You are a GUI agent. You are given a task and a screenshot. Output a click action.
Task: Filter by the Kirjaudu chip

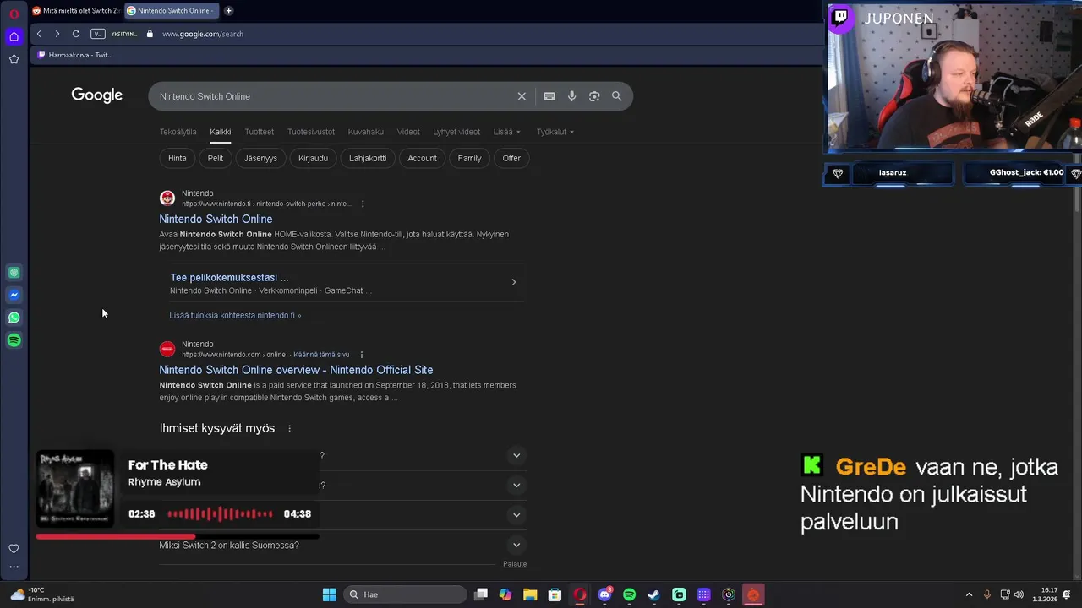pos(313,158)
